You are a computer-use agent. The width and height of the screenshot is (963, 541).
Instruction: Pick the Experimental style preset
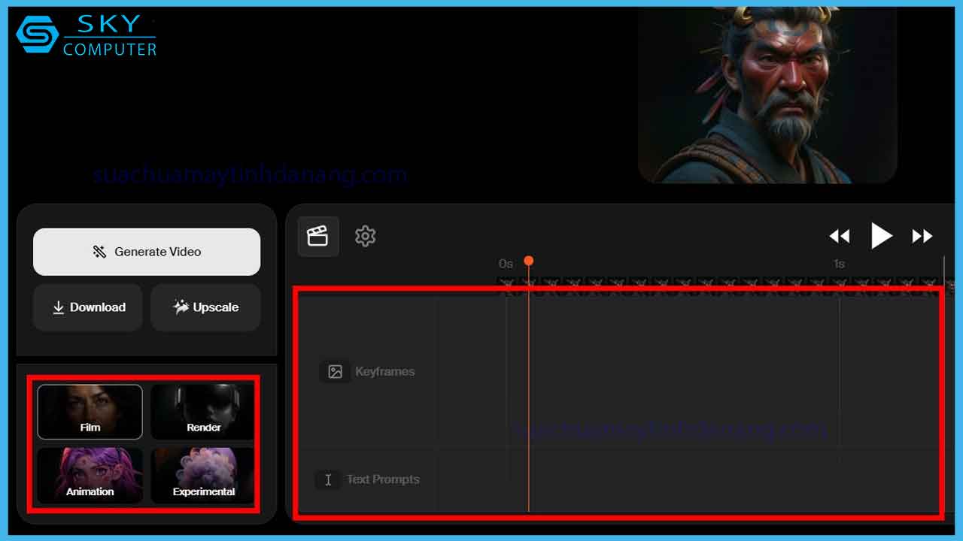coord(203,476)
